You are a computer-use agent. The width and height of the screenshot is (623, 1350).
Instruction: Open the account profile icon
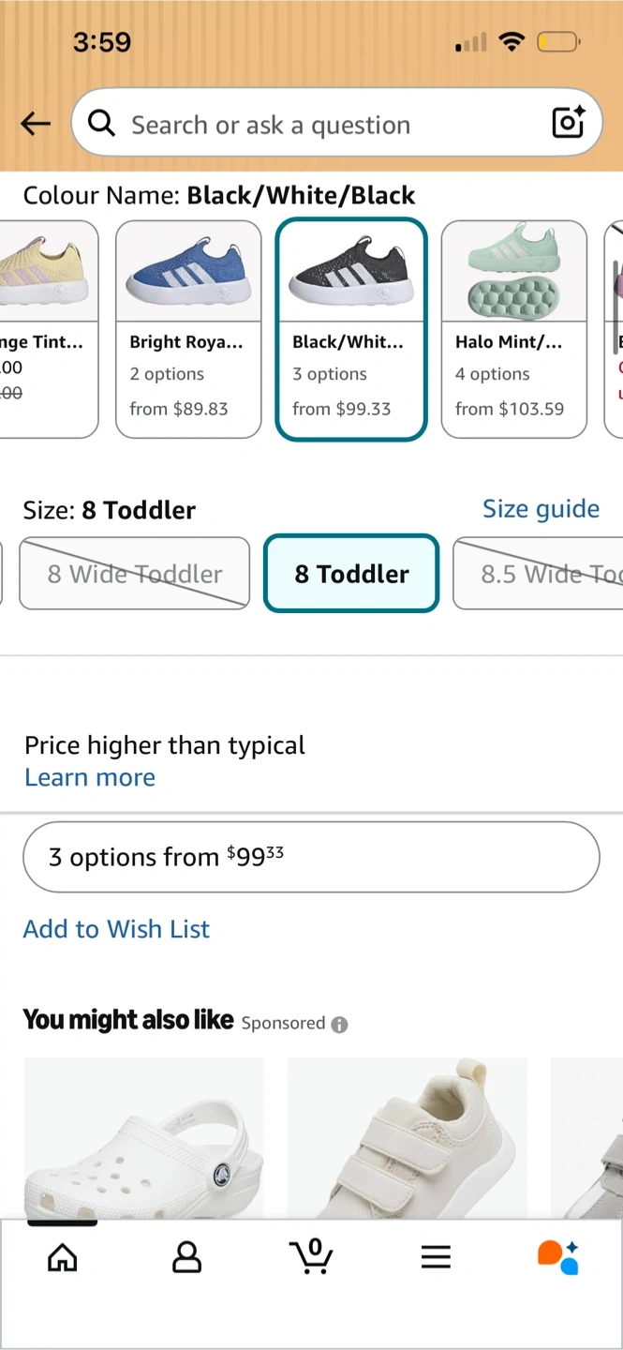pyautogui.click(x=186, y=1257)
